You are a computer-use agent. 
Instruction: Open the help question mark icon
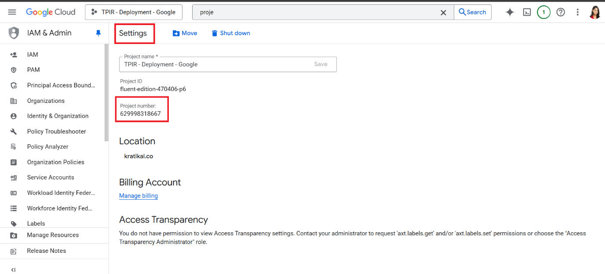pos(561,12)
